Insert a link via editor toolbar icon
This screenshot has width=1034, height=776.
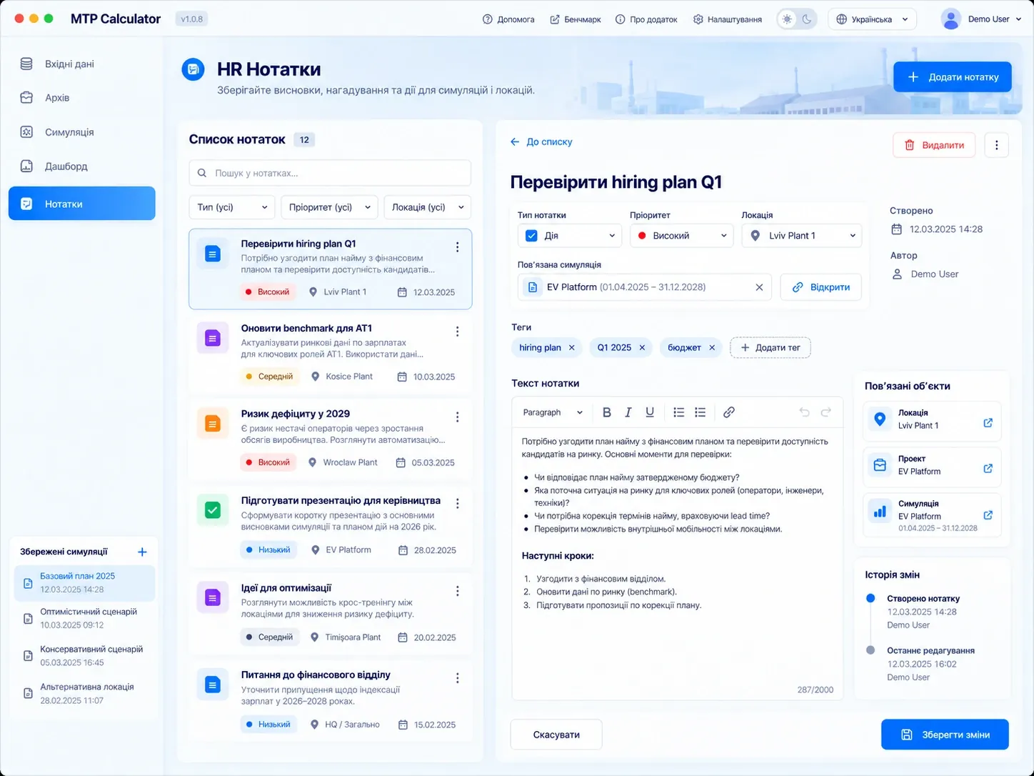728,412
